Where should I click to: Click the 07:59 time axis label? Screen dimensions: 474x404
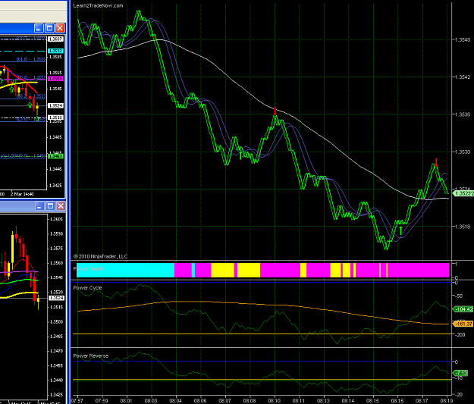(x=102, y=401)
